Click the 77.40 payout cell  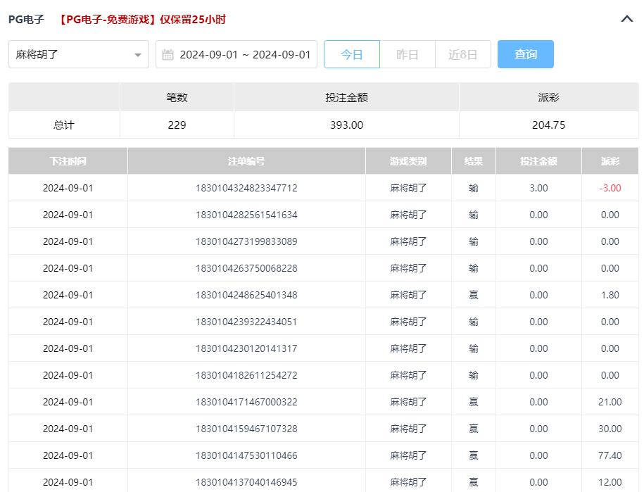tap(610, 455)
